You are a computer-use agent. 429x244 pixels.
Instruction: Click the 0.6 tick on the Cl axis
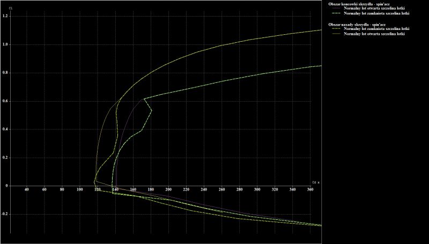(5, 101)
